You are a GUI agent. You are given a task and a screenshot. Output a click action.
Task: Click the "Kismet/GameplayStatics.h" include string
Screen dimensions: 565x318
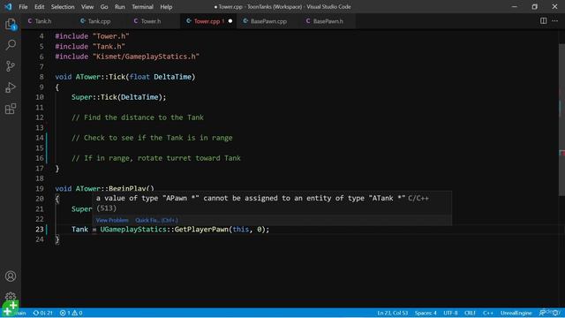click(x=146, y=57)
